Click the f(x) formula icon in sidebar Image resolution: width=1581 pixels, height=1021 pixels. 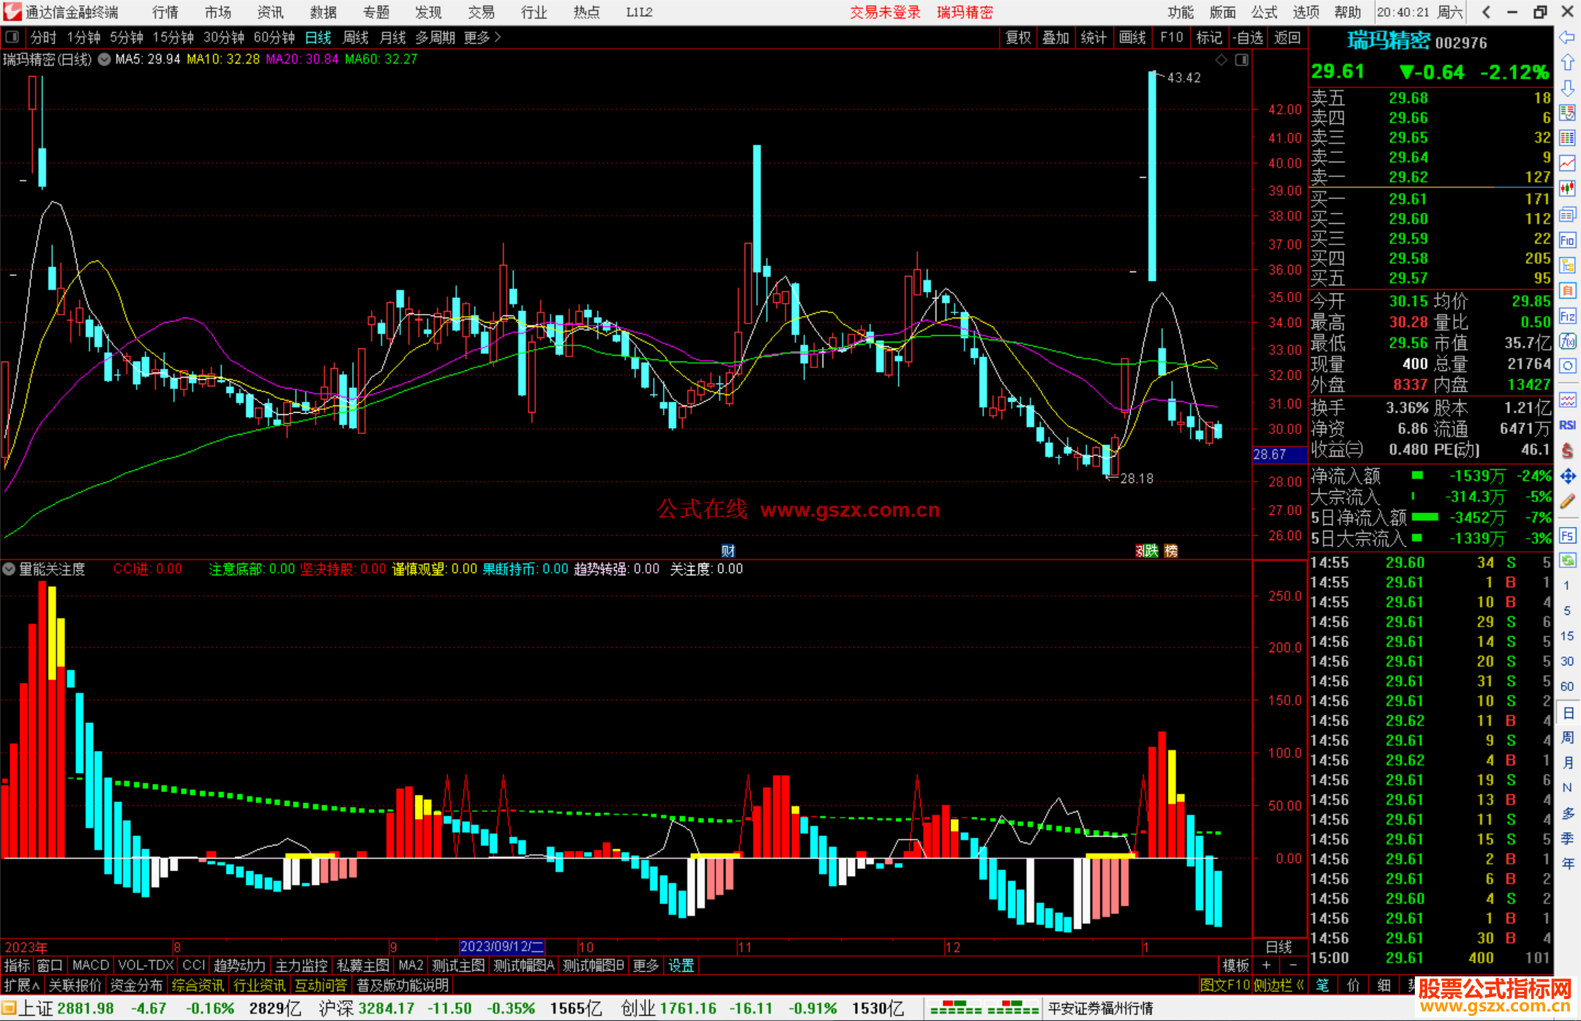point(1567,341)
